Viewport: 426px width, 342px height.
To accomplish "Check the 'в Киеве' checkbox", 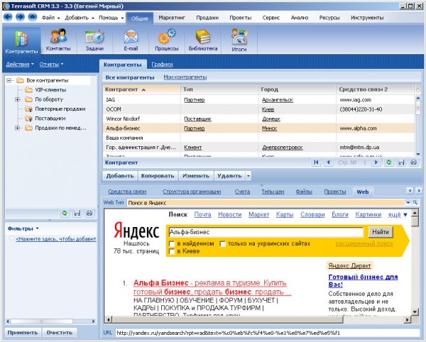I will point(171,251).
